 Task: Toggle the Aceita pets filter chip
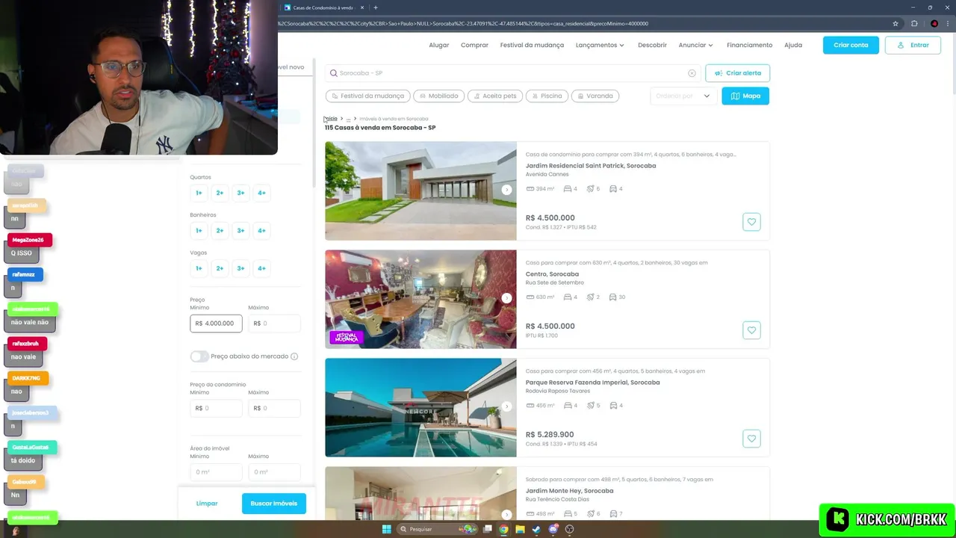(494, 96)
